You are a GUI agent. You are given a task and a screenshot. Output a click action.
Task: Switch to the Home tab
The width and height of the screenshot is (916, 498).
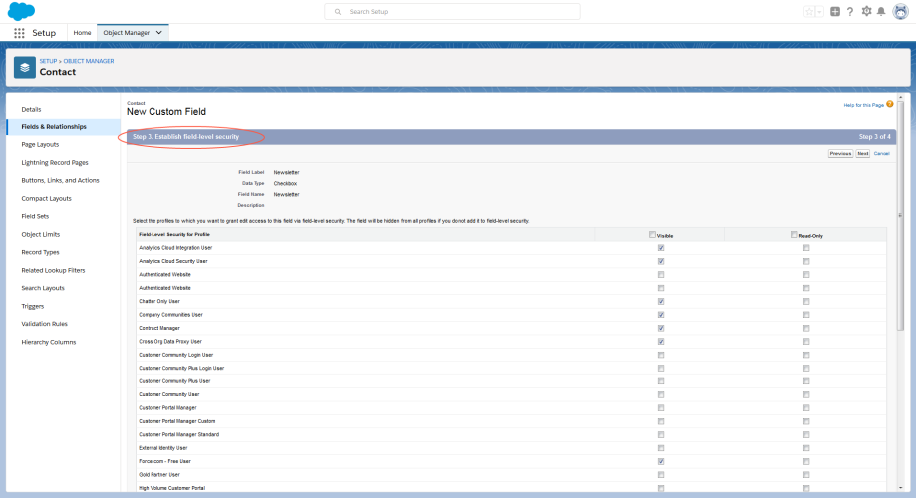pyautogui.click(x=82, y=33)
